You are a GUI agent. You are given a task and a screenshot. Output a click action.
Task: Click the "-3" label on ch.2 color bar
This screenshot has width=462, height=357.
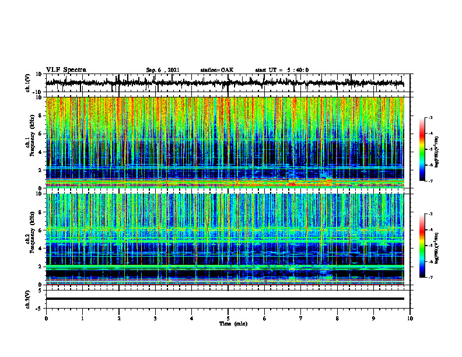430,214
